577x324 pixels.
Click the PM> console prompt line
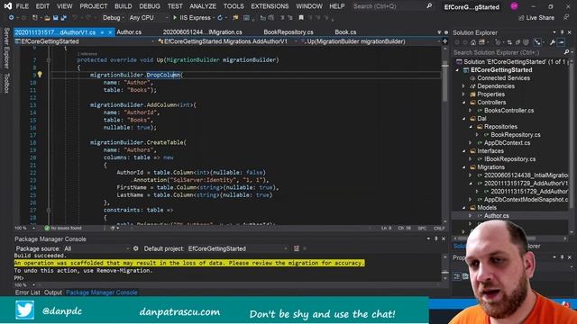click(x=19, y=278)
